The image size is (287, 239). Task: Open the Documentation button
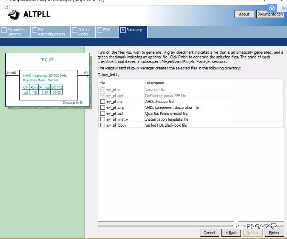click(270, 14)
